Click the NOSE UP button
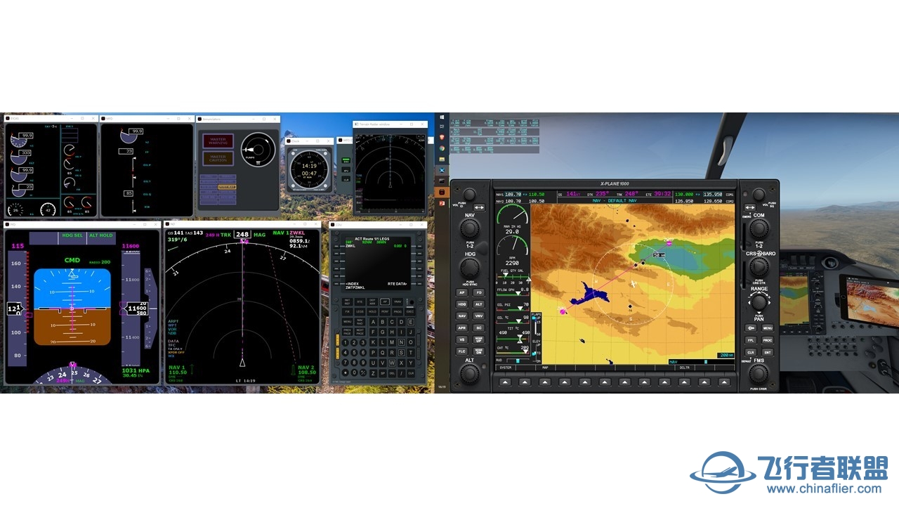The width and height of the screenshot is (899, 506). (478, 339)
